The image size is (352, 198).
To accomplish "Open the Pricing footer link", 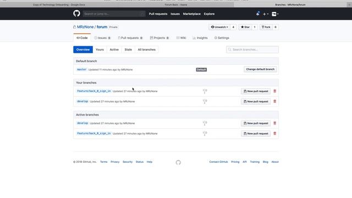I will (x=235, y=162).
